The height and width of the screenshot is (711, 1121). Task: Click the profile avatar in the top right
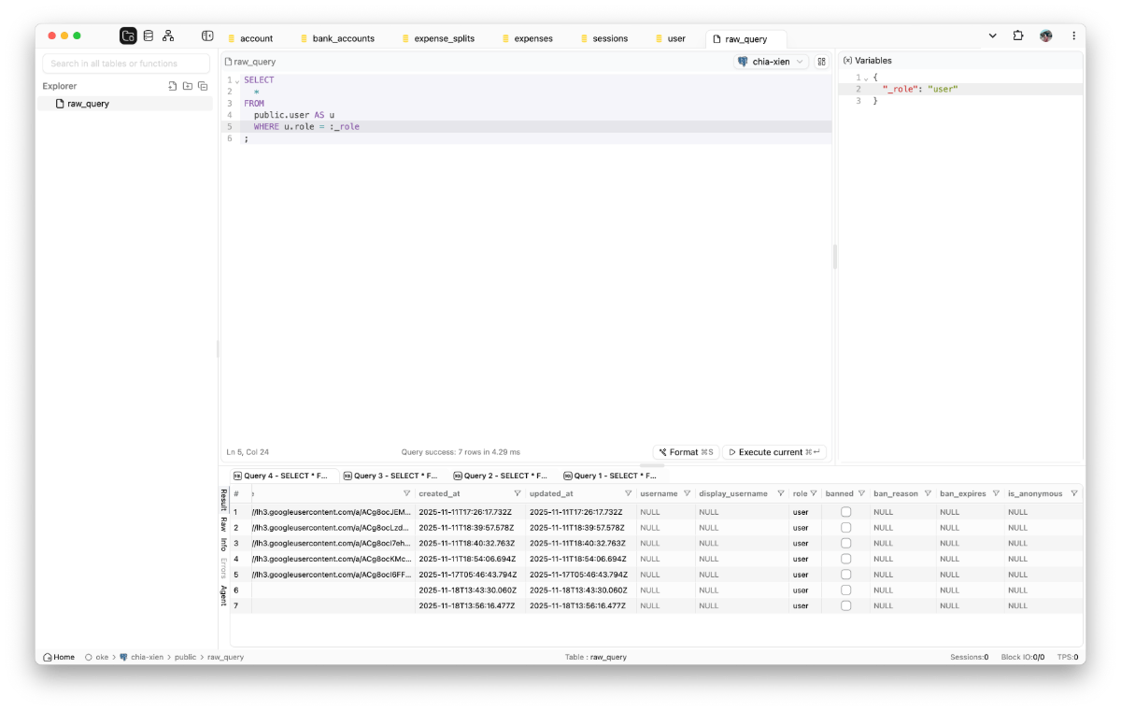point(1045,35)
